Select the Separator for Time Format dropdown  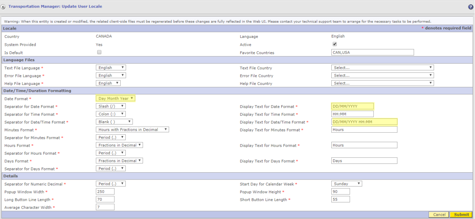tap(111, 114)
